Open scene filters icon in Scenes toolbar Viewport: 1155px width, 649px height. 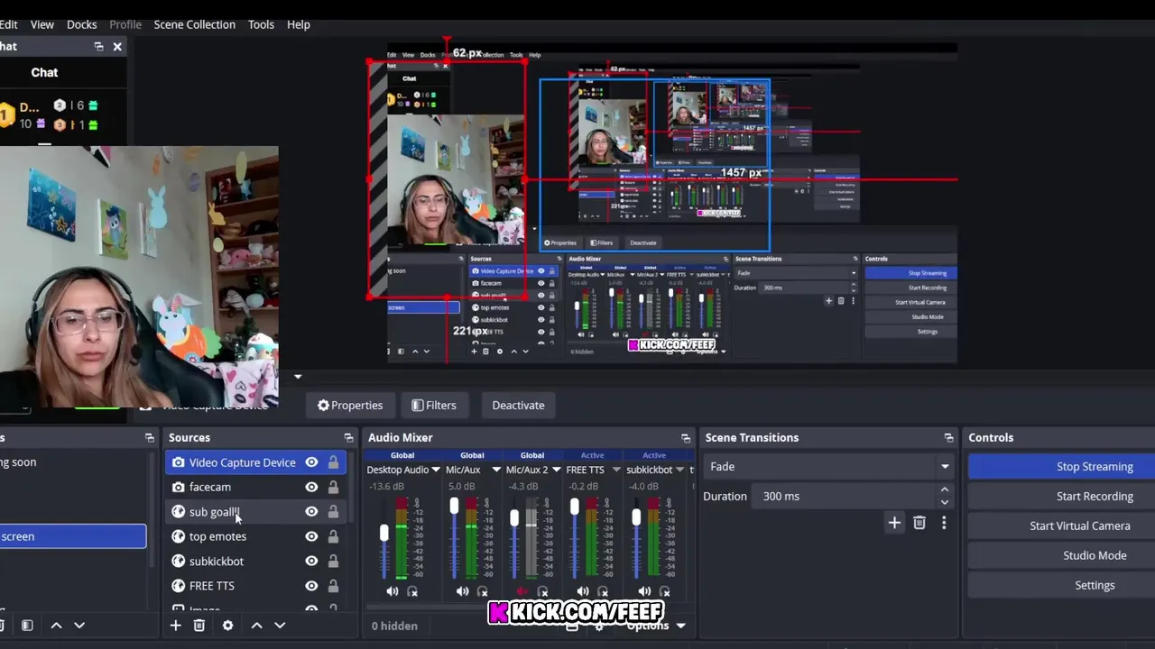[x=27, y=626]
